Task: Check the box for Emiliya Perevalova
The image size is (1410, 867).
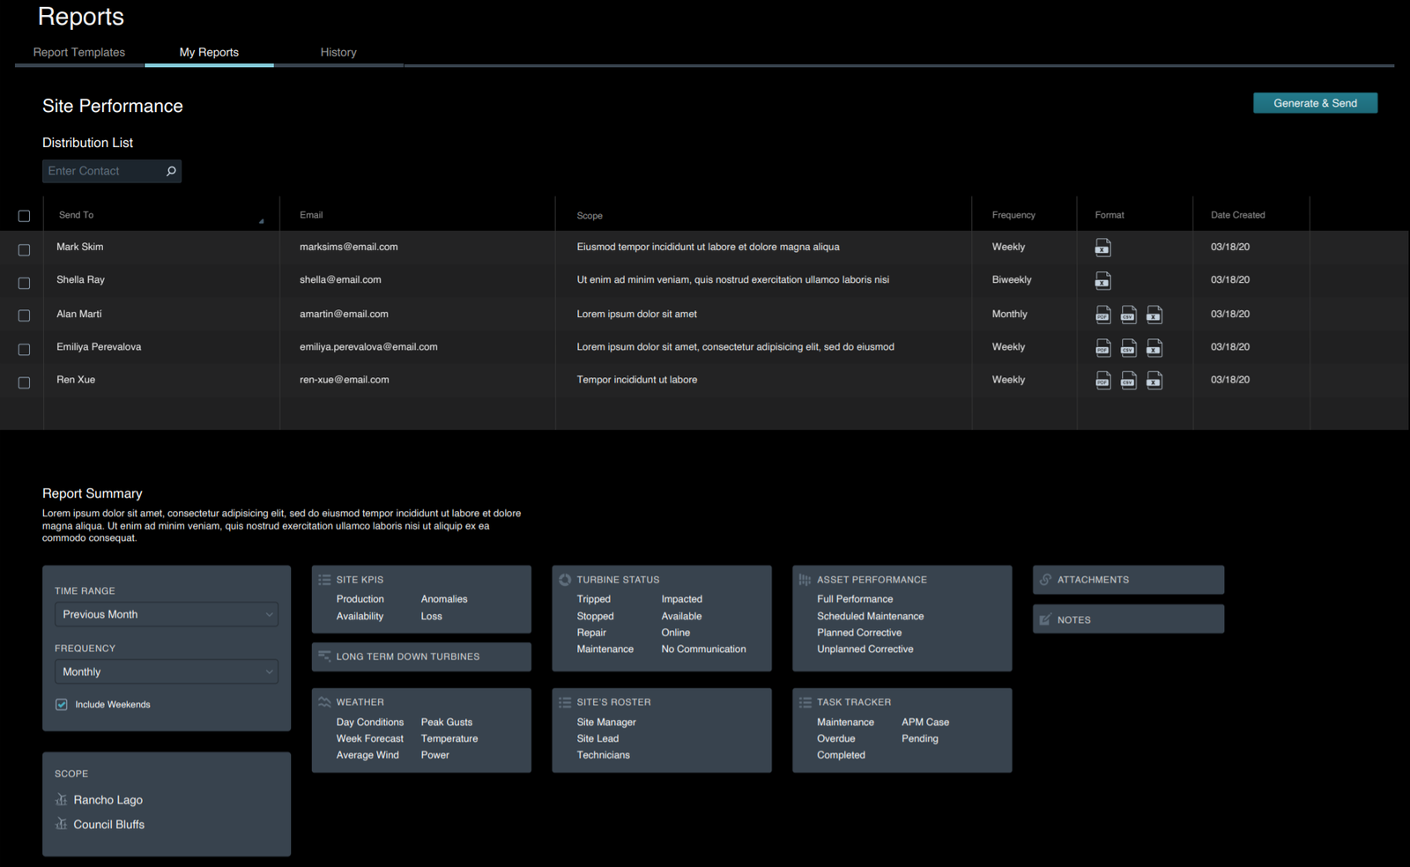Action: 24,350
